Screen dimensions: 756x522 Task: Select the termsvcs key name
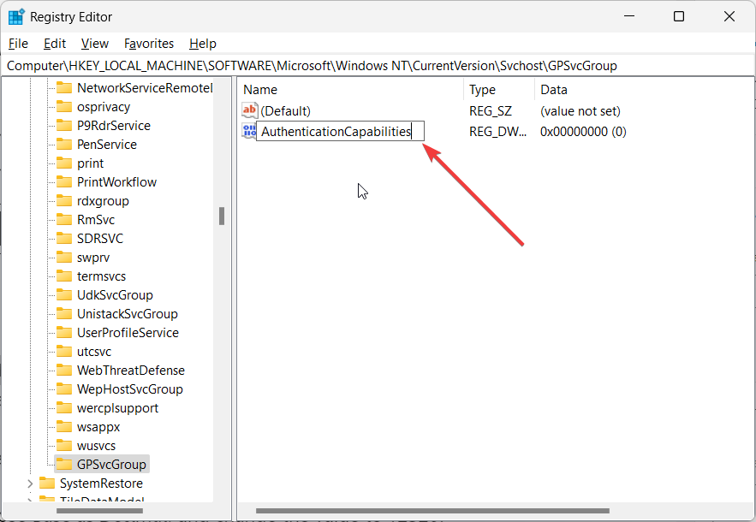coord(101,276)
